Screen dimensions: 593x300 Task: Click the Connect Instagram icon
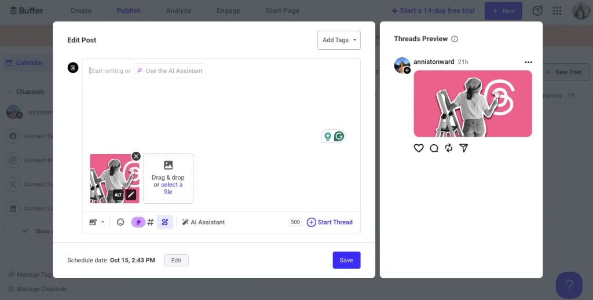point(13,160)
